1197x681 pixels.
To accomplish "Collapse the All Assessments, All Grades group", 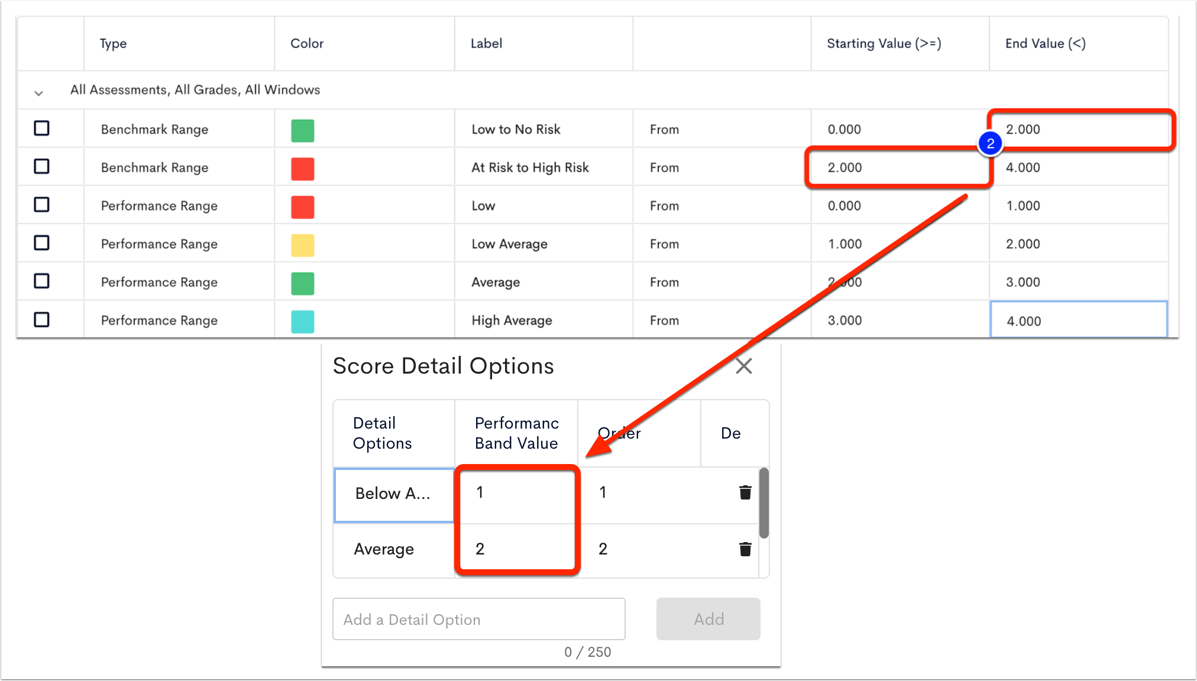I will click(x=38, y=92).
